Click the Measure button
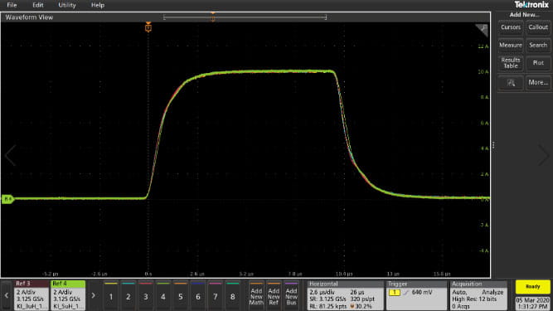Viewport: 553px width, 311px height. click(511, 45)
